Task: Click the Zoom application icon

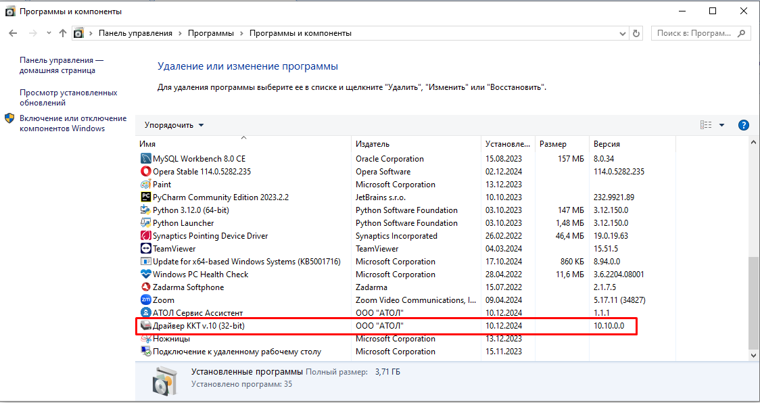Action: [145, 300]
